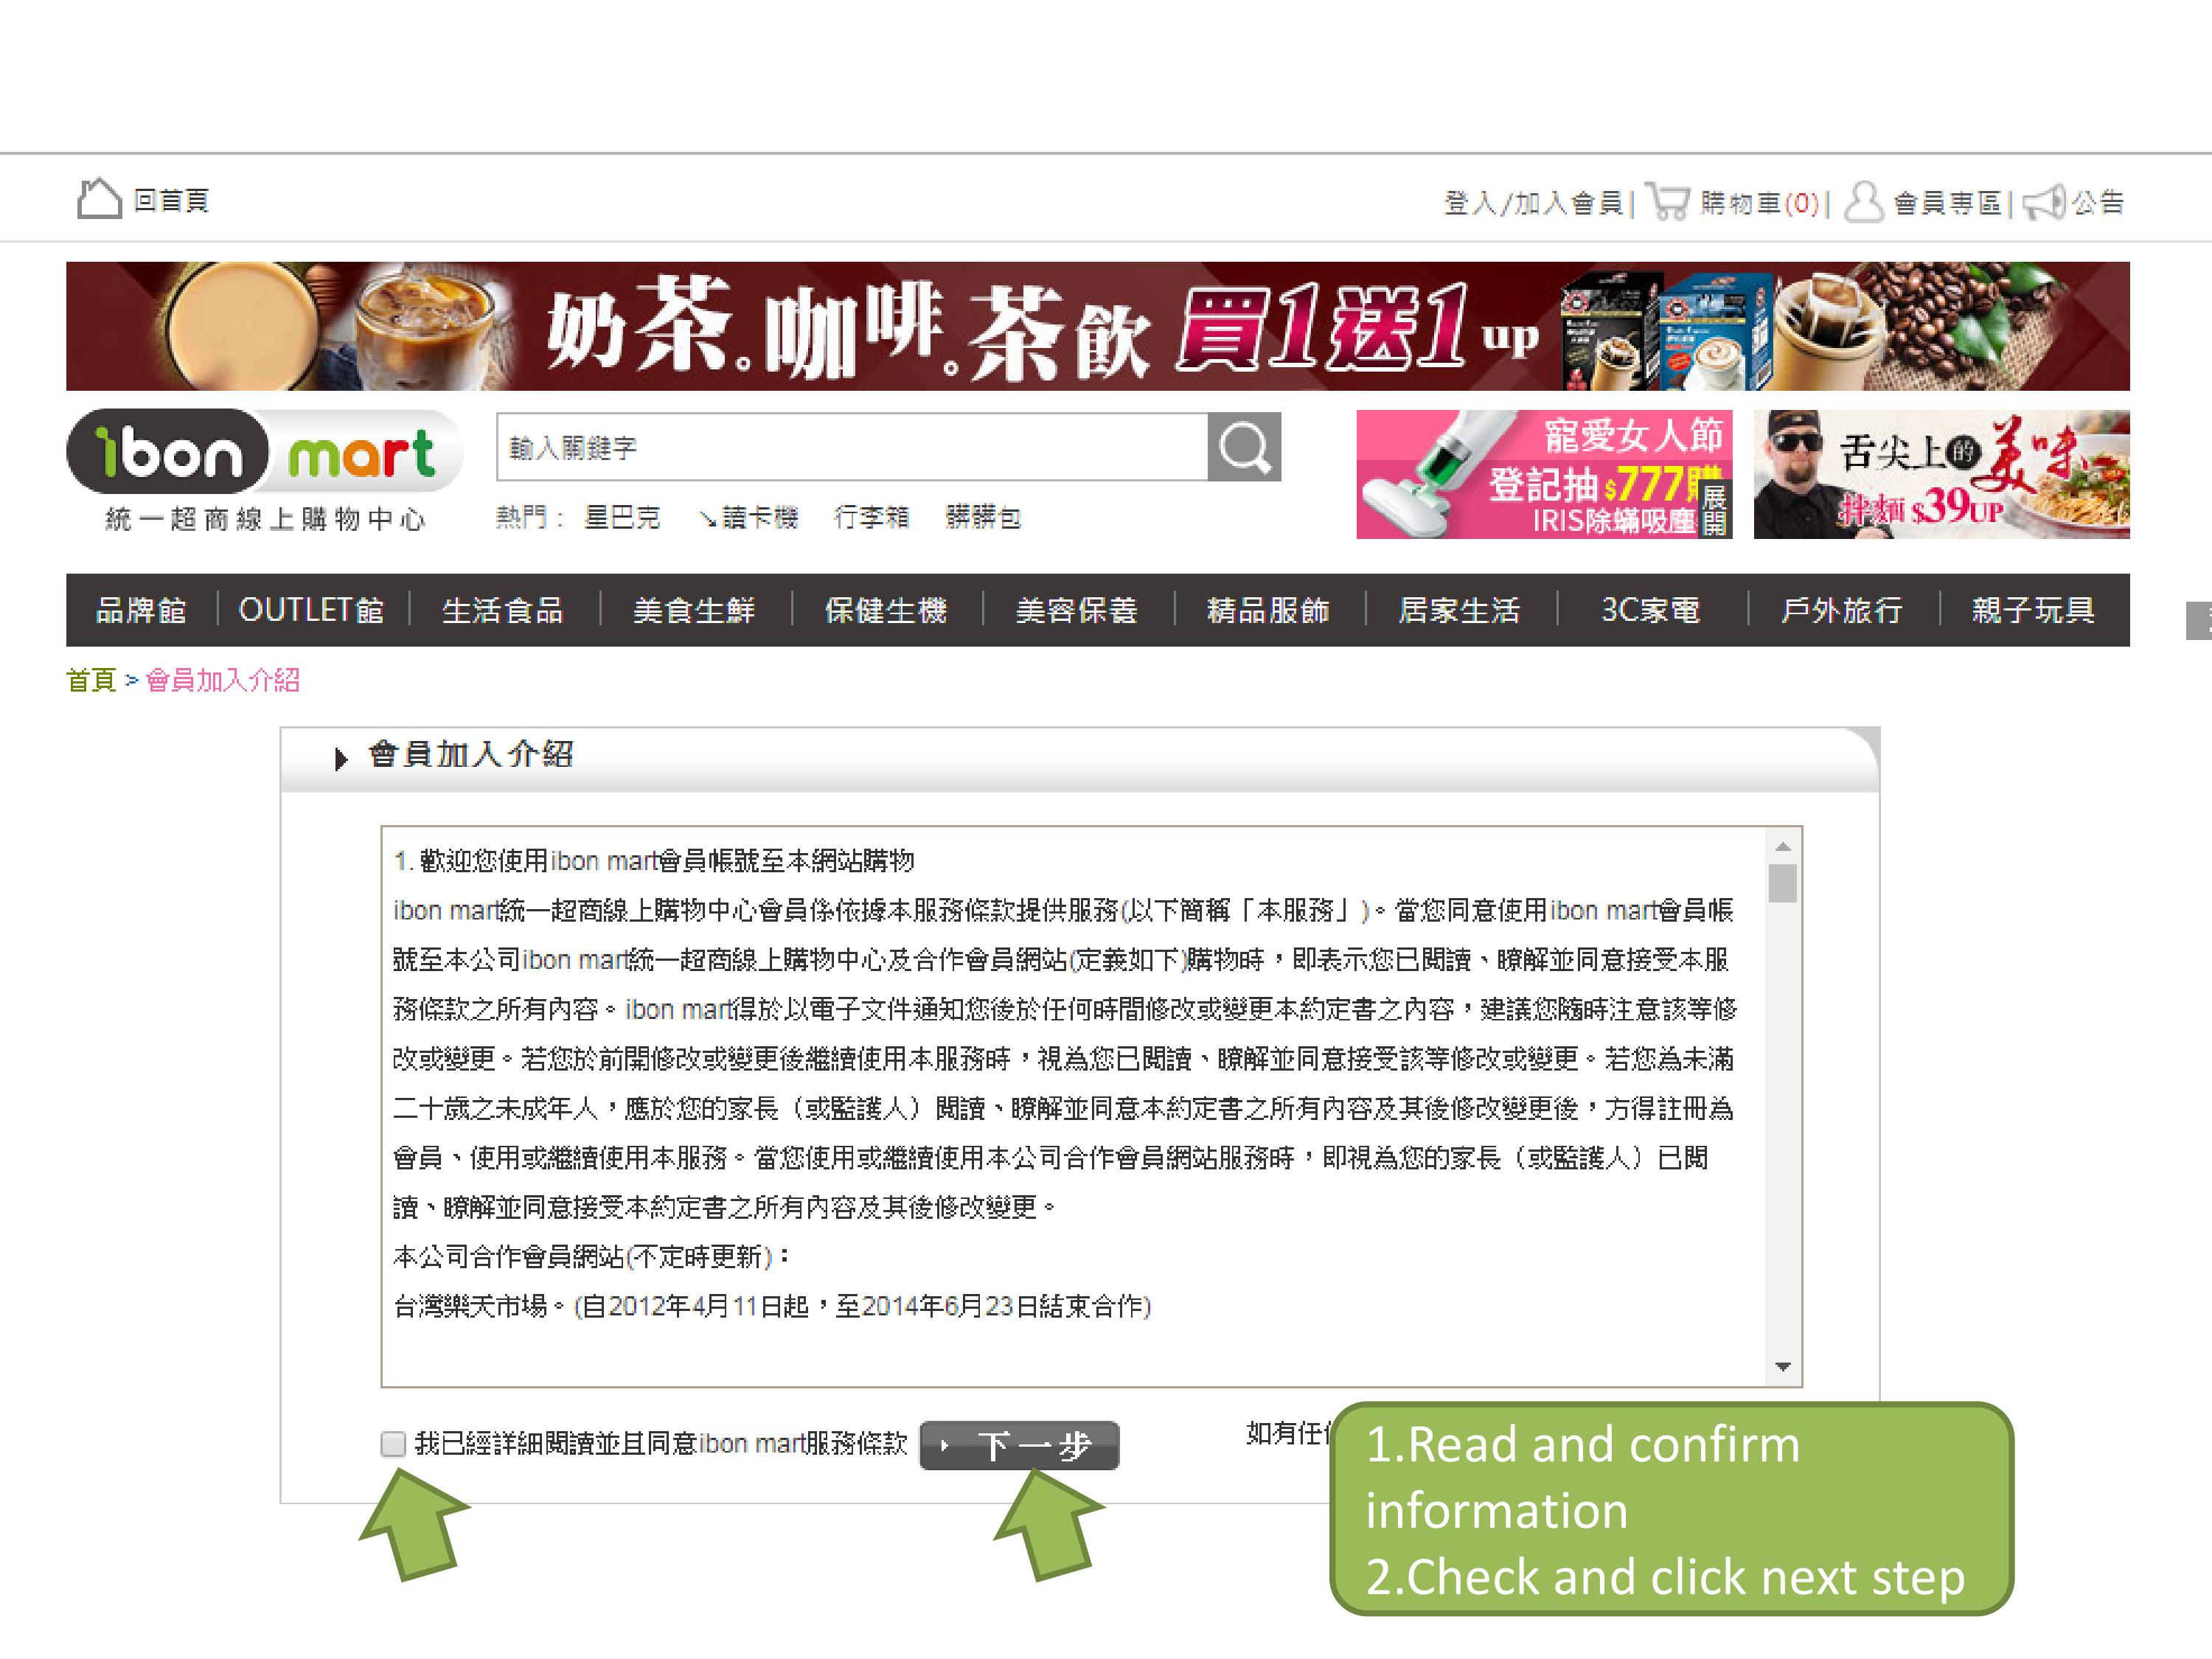
Task: Open the 3C家電 category
Action: pyautogui.click(x=1650, y=610)
